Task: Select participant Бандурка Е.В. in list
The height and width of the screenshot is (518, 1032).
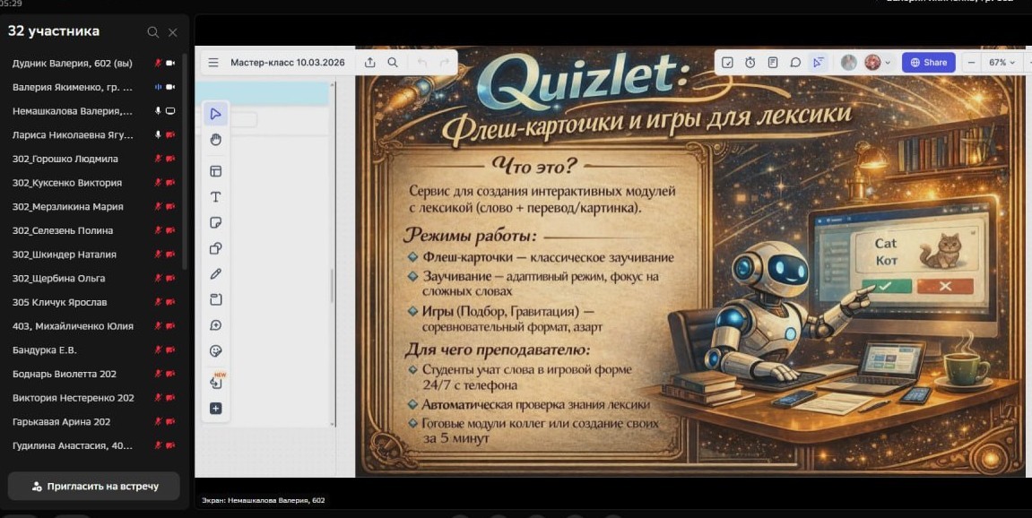Action: (45, 350)
